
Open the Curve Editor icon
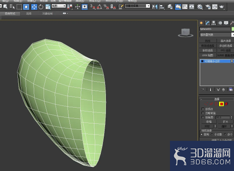click(185, 7)
